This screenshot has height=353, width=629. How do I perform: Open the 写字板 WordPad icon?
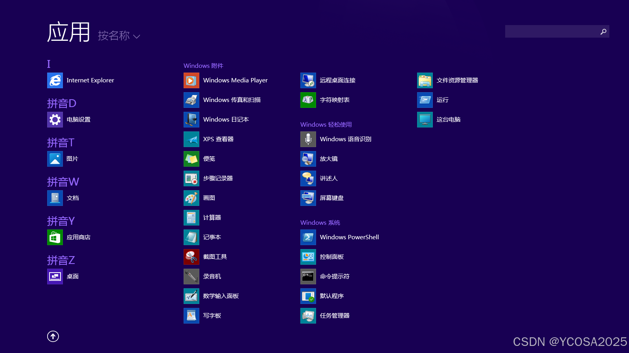pyautogui.click(x=191, y=316)
